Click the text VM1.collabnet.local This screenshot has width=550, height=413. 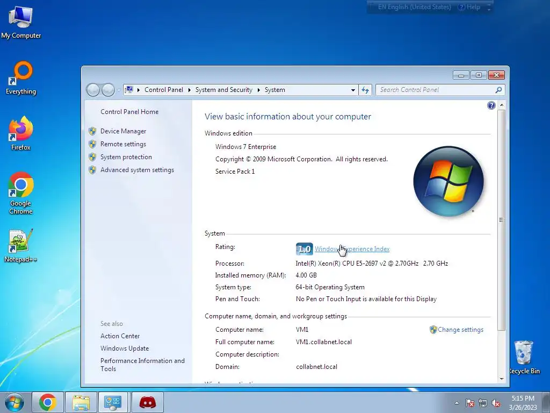(324, 342)
